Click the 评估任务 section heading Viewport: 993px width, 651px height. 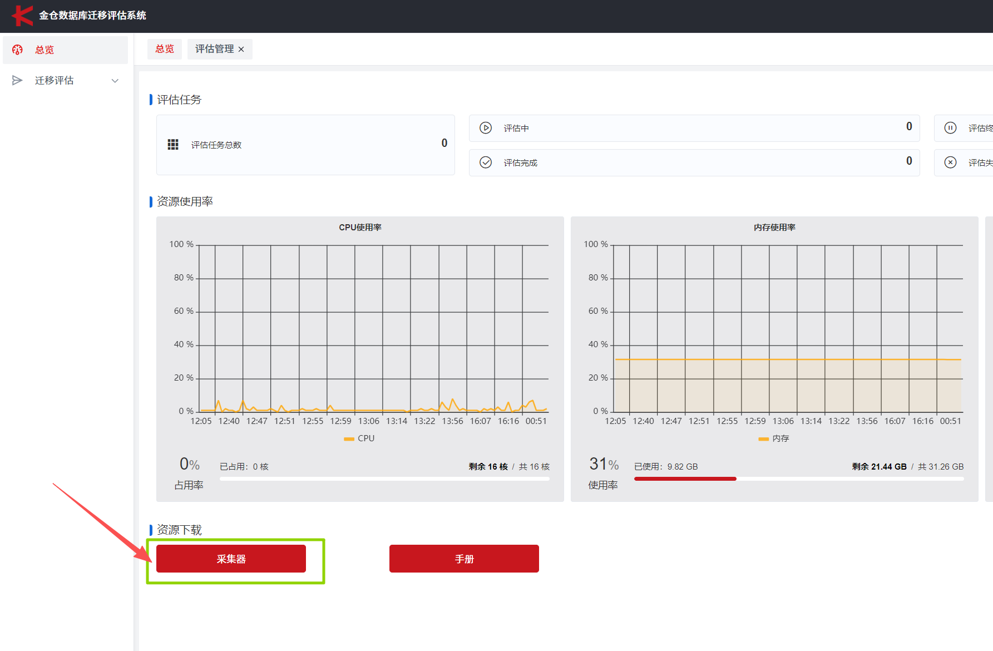click(179, 100)
